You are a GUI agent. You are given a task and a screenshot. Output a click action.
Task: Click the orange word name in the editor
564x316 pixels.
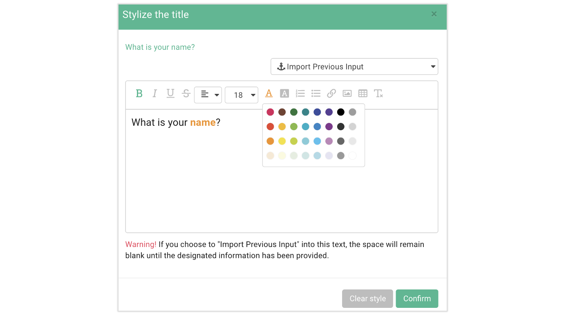[x=203, y=122]
